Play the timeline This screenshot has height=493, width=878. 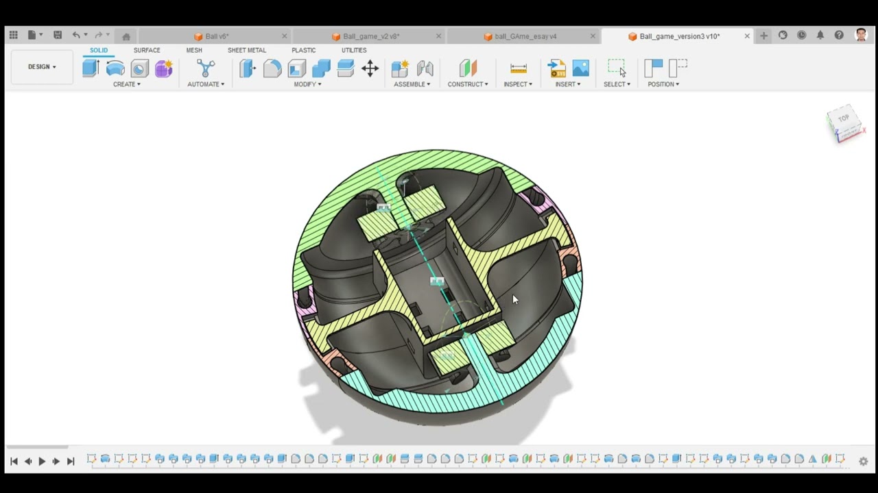pyautogui.click(x=42, y=462)
